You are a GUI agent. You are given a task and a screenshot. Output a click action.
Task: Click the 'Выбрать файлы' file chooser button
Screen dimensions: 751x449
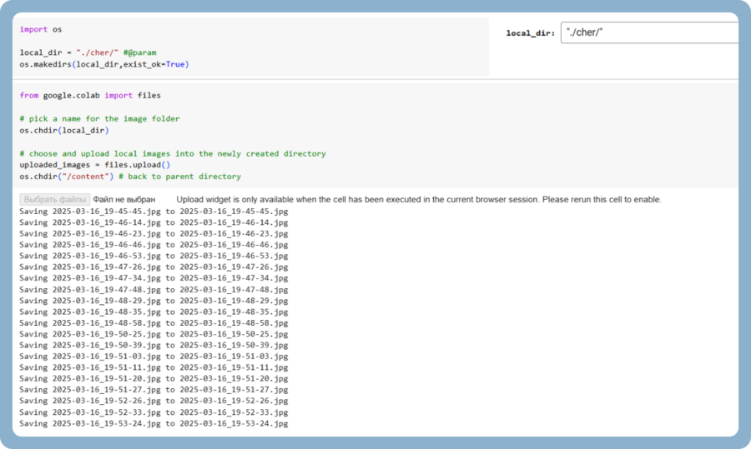coord(54,200)
